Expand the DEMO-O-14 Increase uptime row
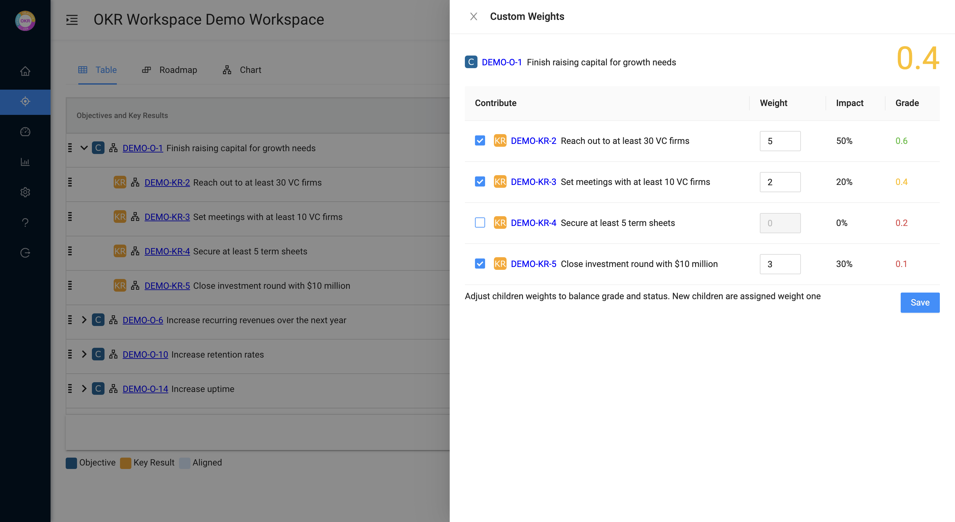 [84, 389]
